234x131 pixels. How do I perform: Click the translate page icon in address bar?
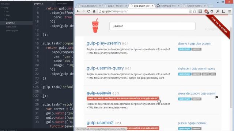tap(190, 11)
